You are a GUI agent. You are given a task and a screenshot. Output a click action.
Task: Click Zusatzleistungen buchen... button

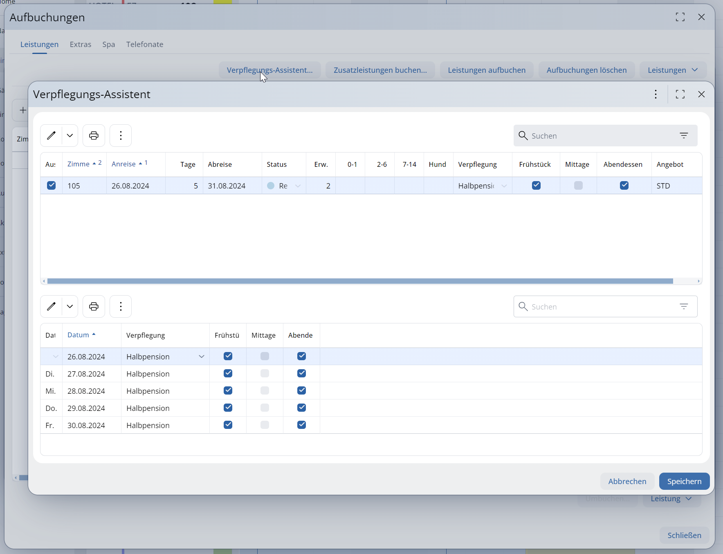pyautogui.click(x=380, y=70)
